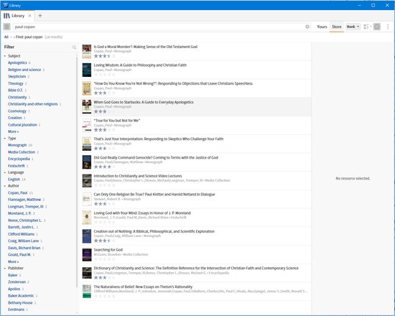The image size is (395, 316).
Task: Rate Loving Wisdom using its stars
Action: click(105, 75)
